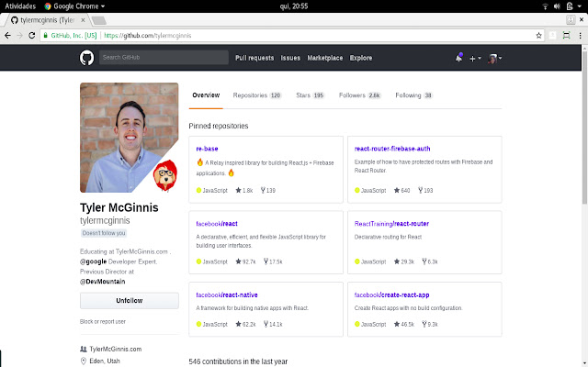Open Marketplace in the header

325,58
